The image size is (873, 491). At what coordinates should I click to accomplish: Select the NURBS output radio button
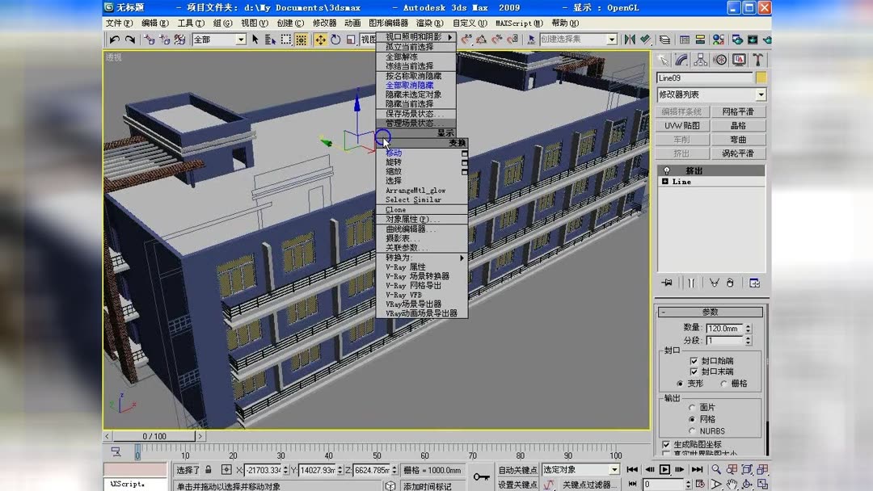[692, 431]
